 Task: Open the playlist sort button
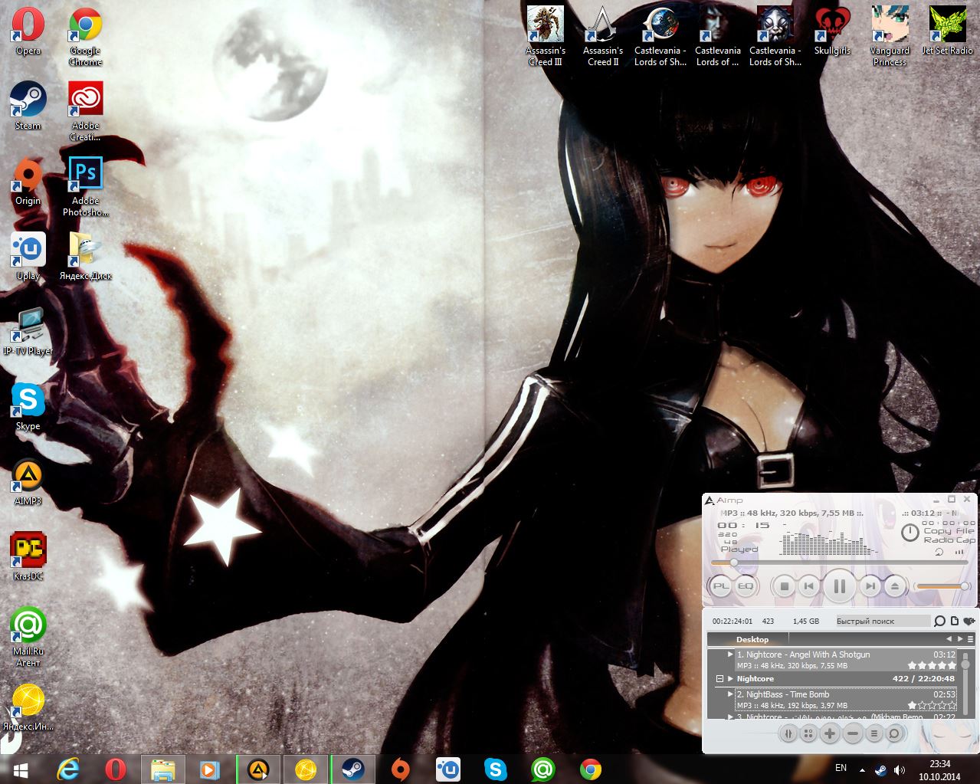[873, 733]
